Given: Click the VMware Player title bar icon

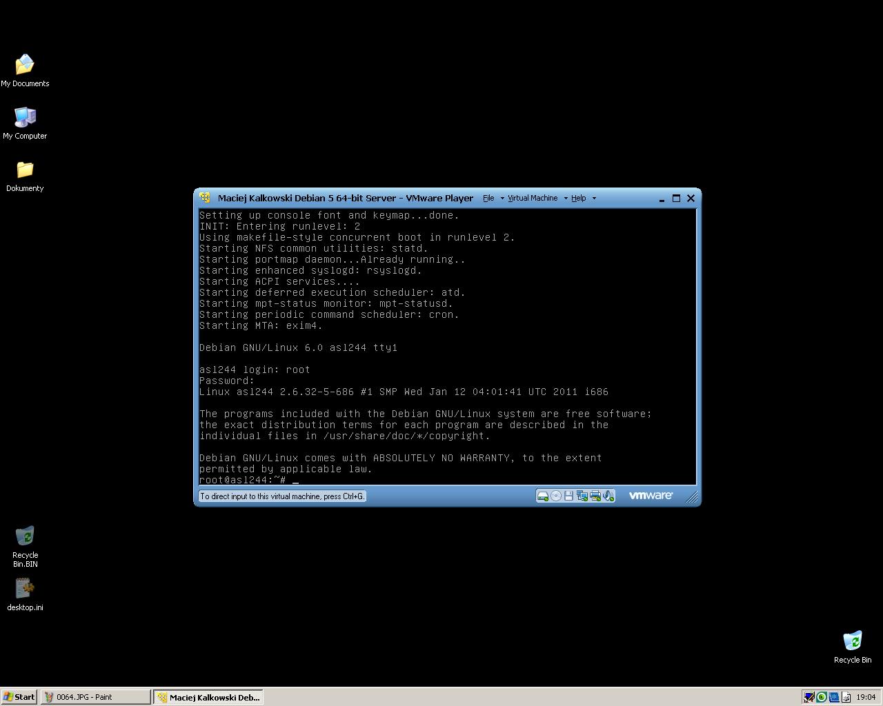Looking at the screenshot, I should click(x=205, y=198).
